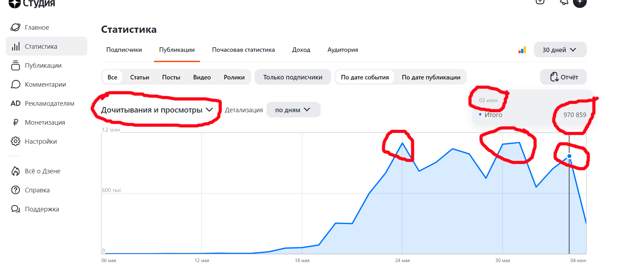Switch to the Подписчики tab
The image size is (620, 270).
(x=124, y=50)
